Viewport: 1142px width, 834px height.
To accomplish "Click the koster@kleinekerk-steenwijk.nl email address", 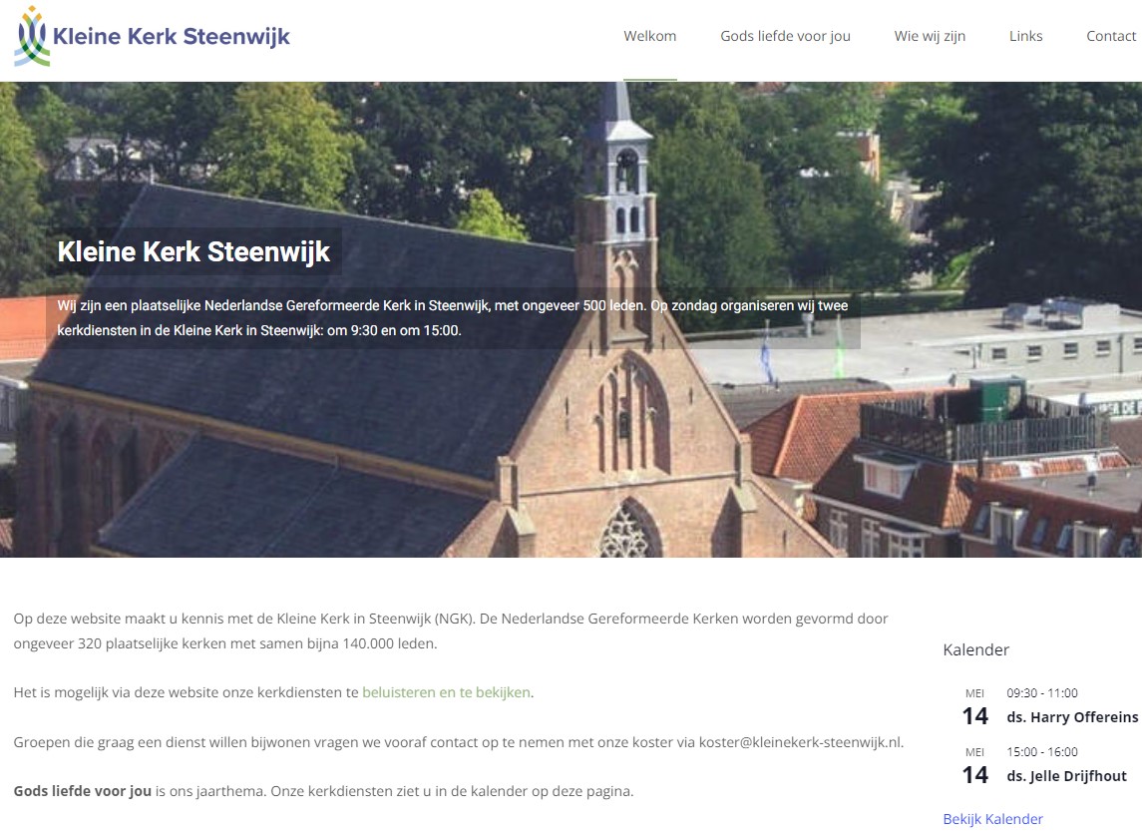I will (x=800, y=742).
